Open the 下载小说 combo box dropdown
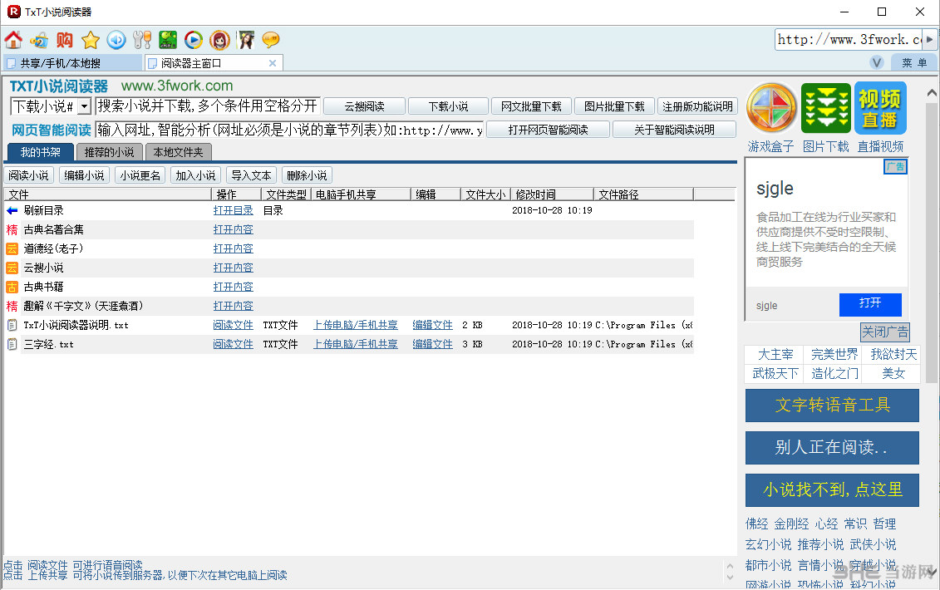Screen dimensions: 940x590 coord(83,106)
